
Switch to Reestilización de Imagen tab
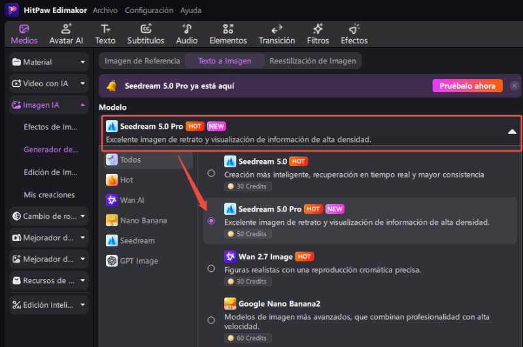[313, 61]
